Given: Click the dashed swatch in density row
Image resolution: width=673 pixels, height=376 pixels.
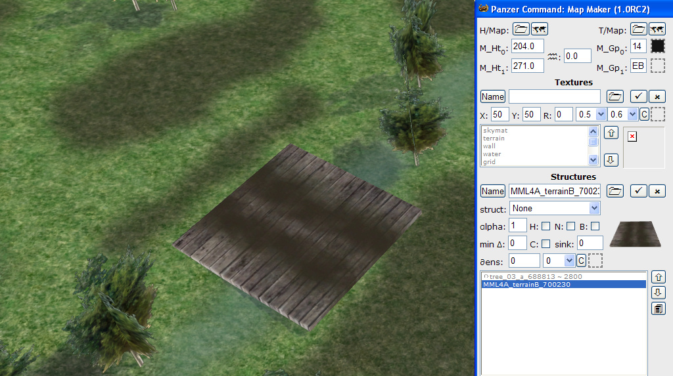Looking at the screenshot, I should point(595,261).
